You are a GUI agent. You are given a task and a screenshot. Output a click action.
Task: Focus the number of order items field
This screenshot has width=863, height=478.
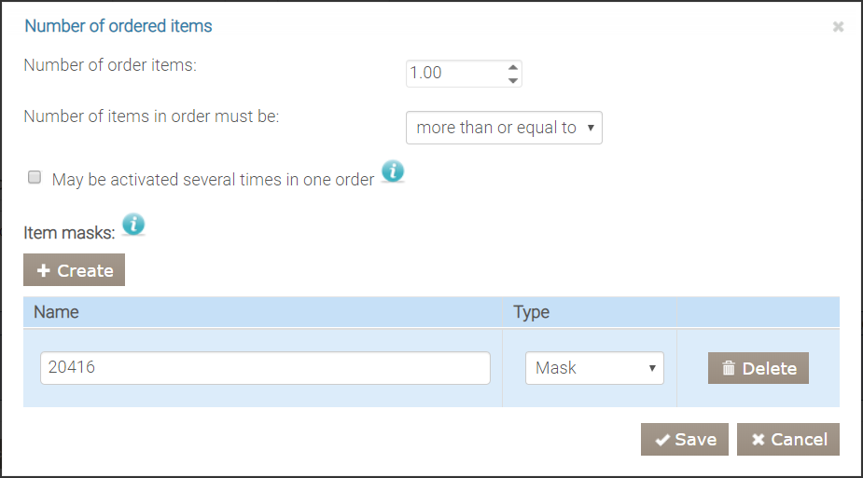(x=455, y=73)
